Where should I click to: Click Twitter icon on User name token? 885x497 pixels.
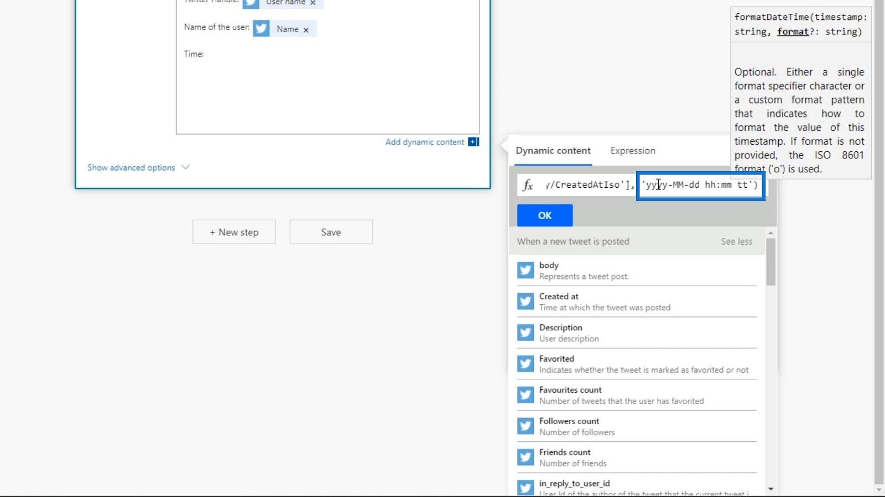(x=251, y=3)
